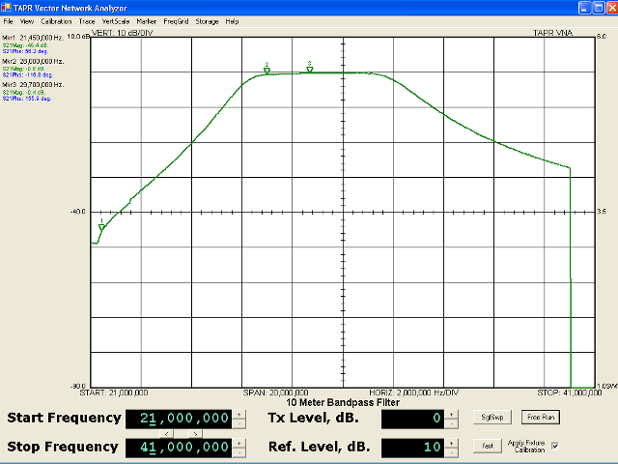Open the Marker menu
618x464 pixels.
coord(147,20)
